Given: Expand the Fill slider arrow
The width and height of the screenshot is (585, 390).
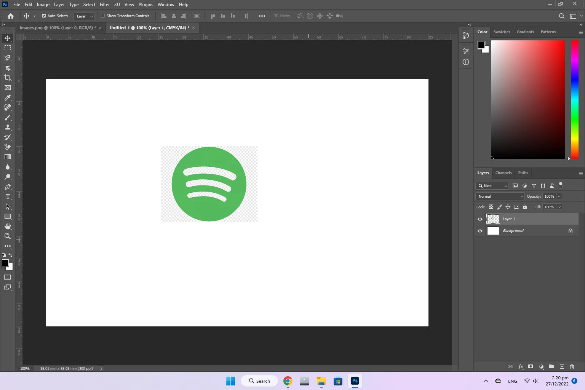Looking at the screenshot, I should coord(559,207).
